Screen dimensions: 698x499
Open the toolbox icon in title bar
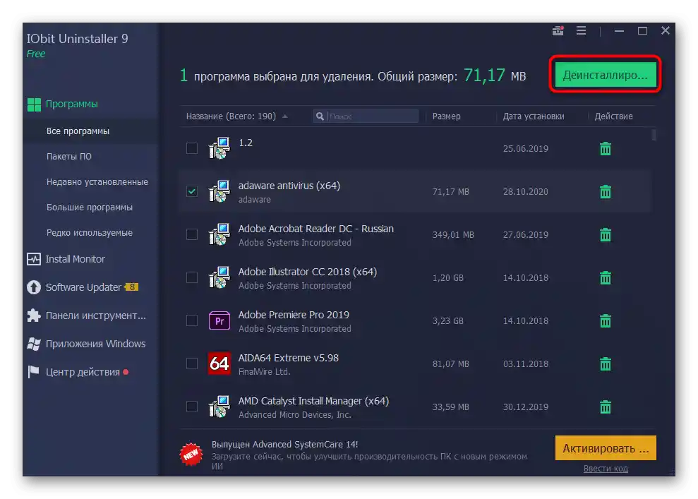pos(558,31)
